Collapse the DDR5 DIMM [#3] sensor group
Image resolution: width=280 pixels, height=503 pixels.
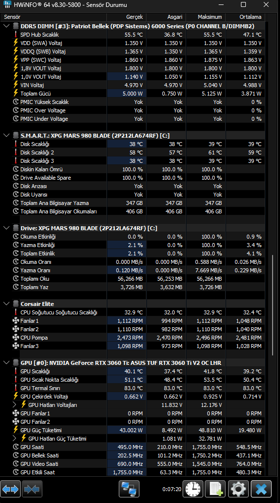click(x=6, y=26)
